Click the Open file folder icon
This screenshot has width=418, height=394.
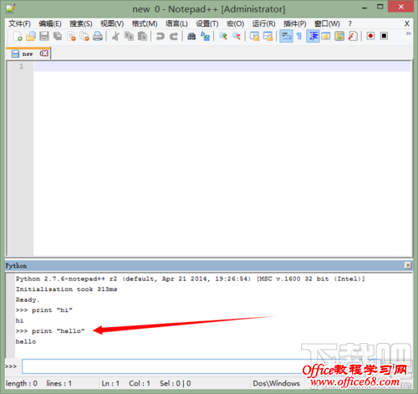click(31, 36)
